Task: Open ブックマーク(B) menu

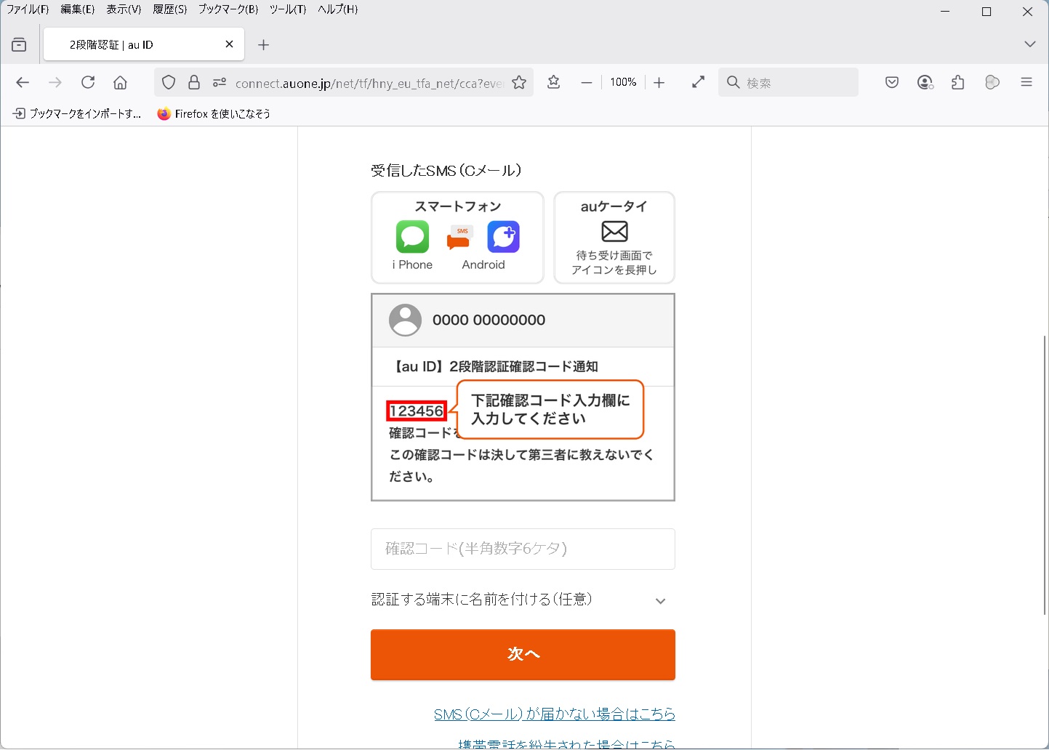Action: [x=228, y=9]
